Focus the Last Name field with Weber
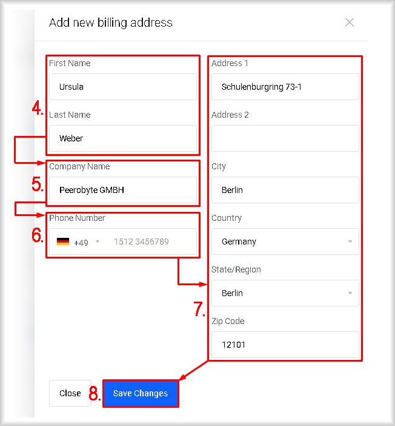 coord(123,138)
